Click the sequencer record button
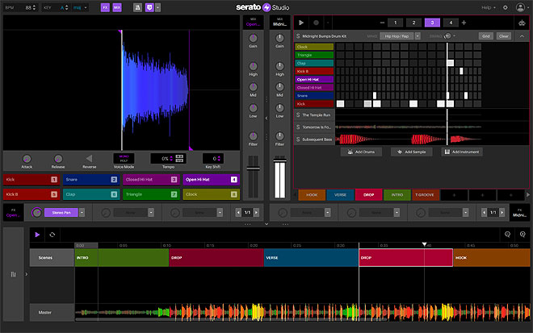 [314, 23]
